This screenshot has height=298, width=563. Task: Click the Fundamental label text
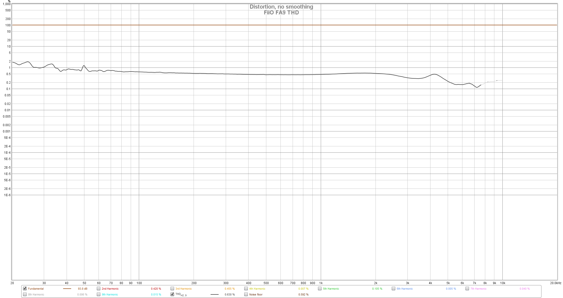(x=36, y=289)
